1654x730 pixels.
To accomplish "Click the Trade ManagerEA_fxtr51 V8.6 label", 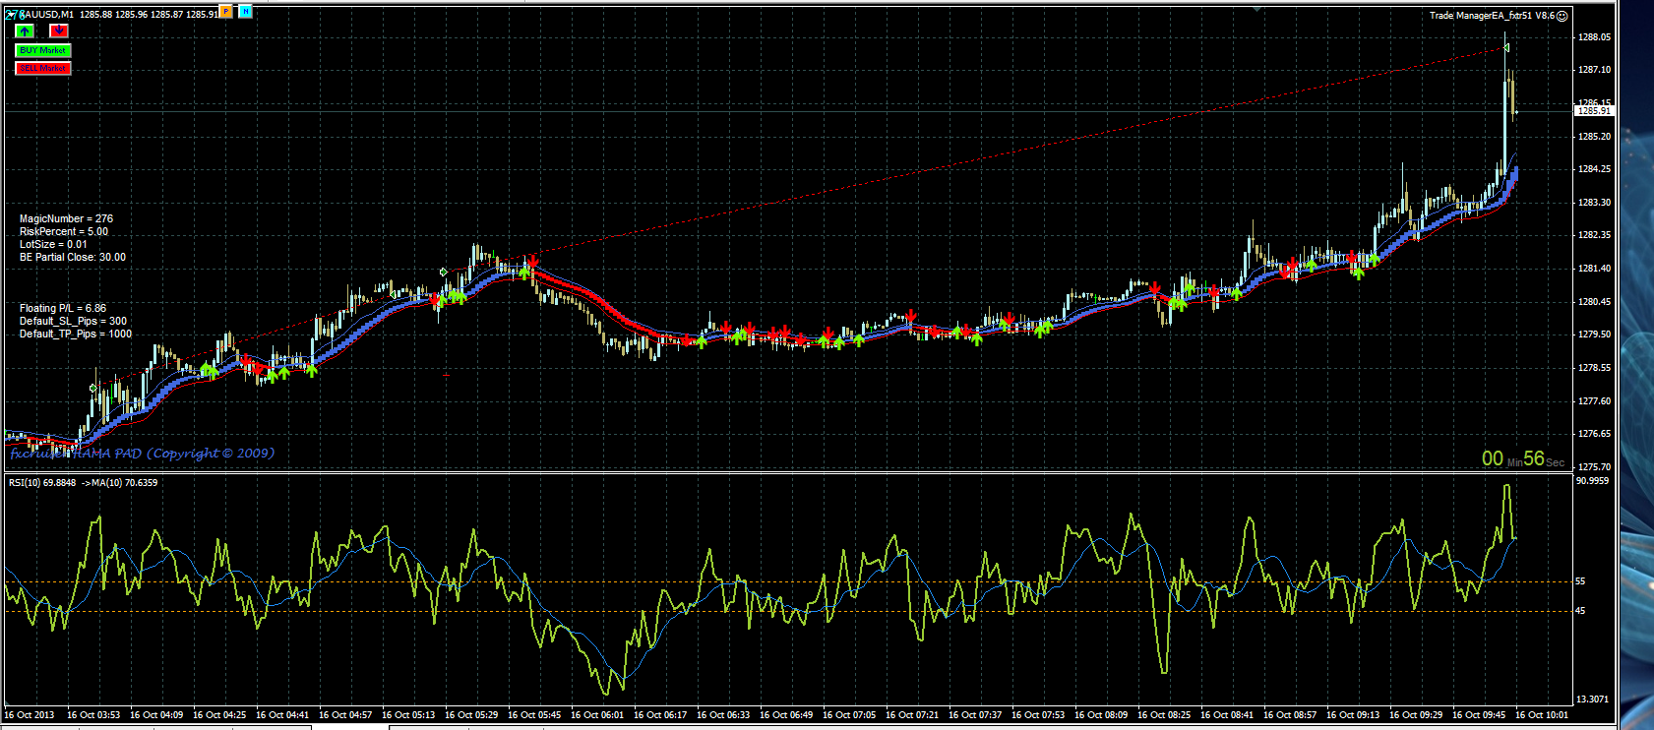I will pos(1492,16).
